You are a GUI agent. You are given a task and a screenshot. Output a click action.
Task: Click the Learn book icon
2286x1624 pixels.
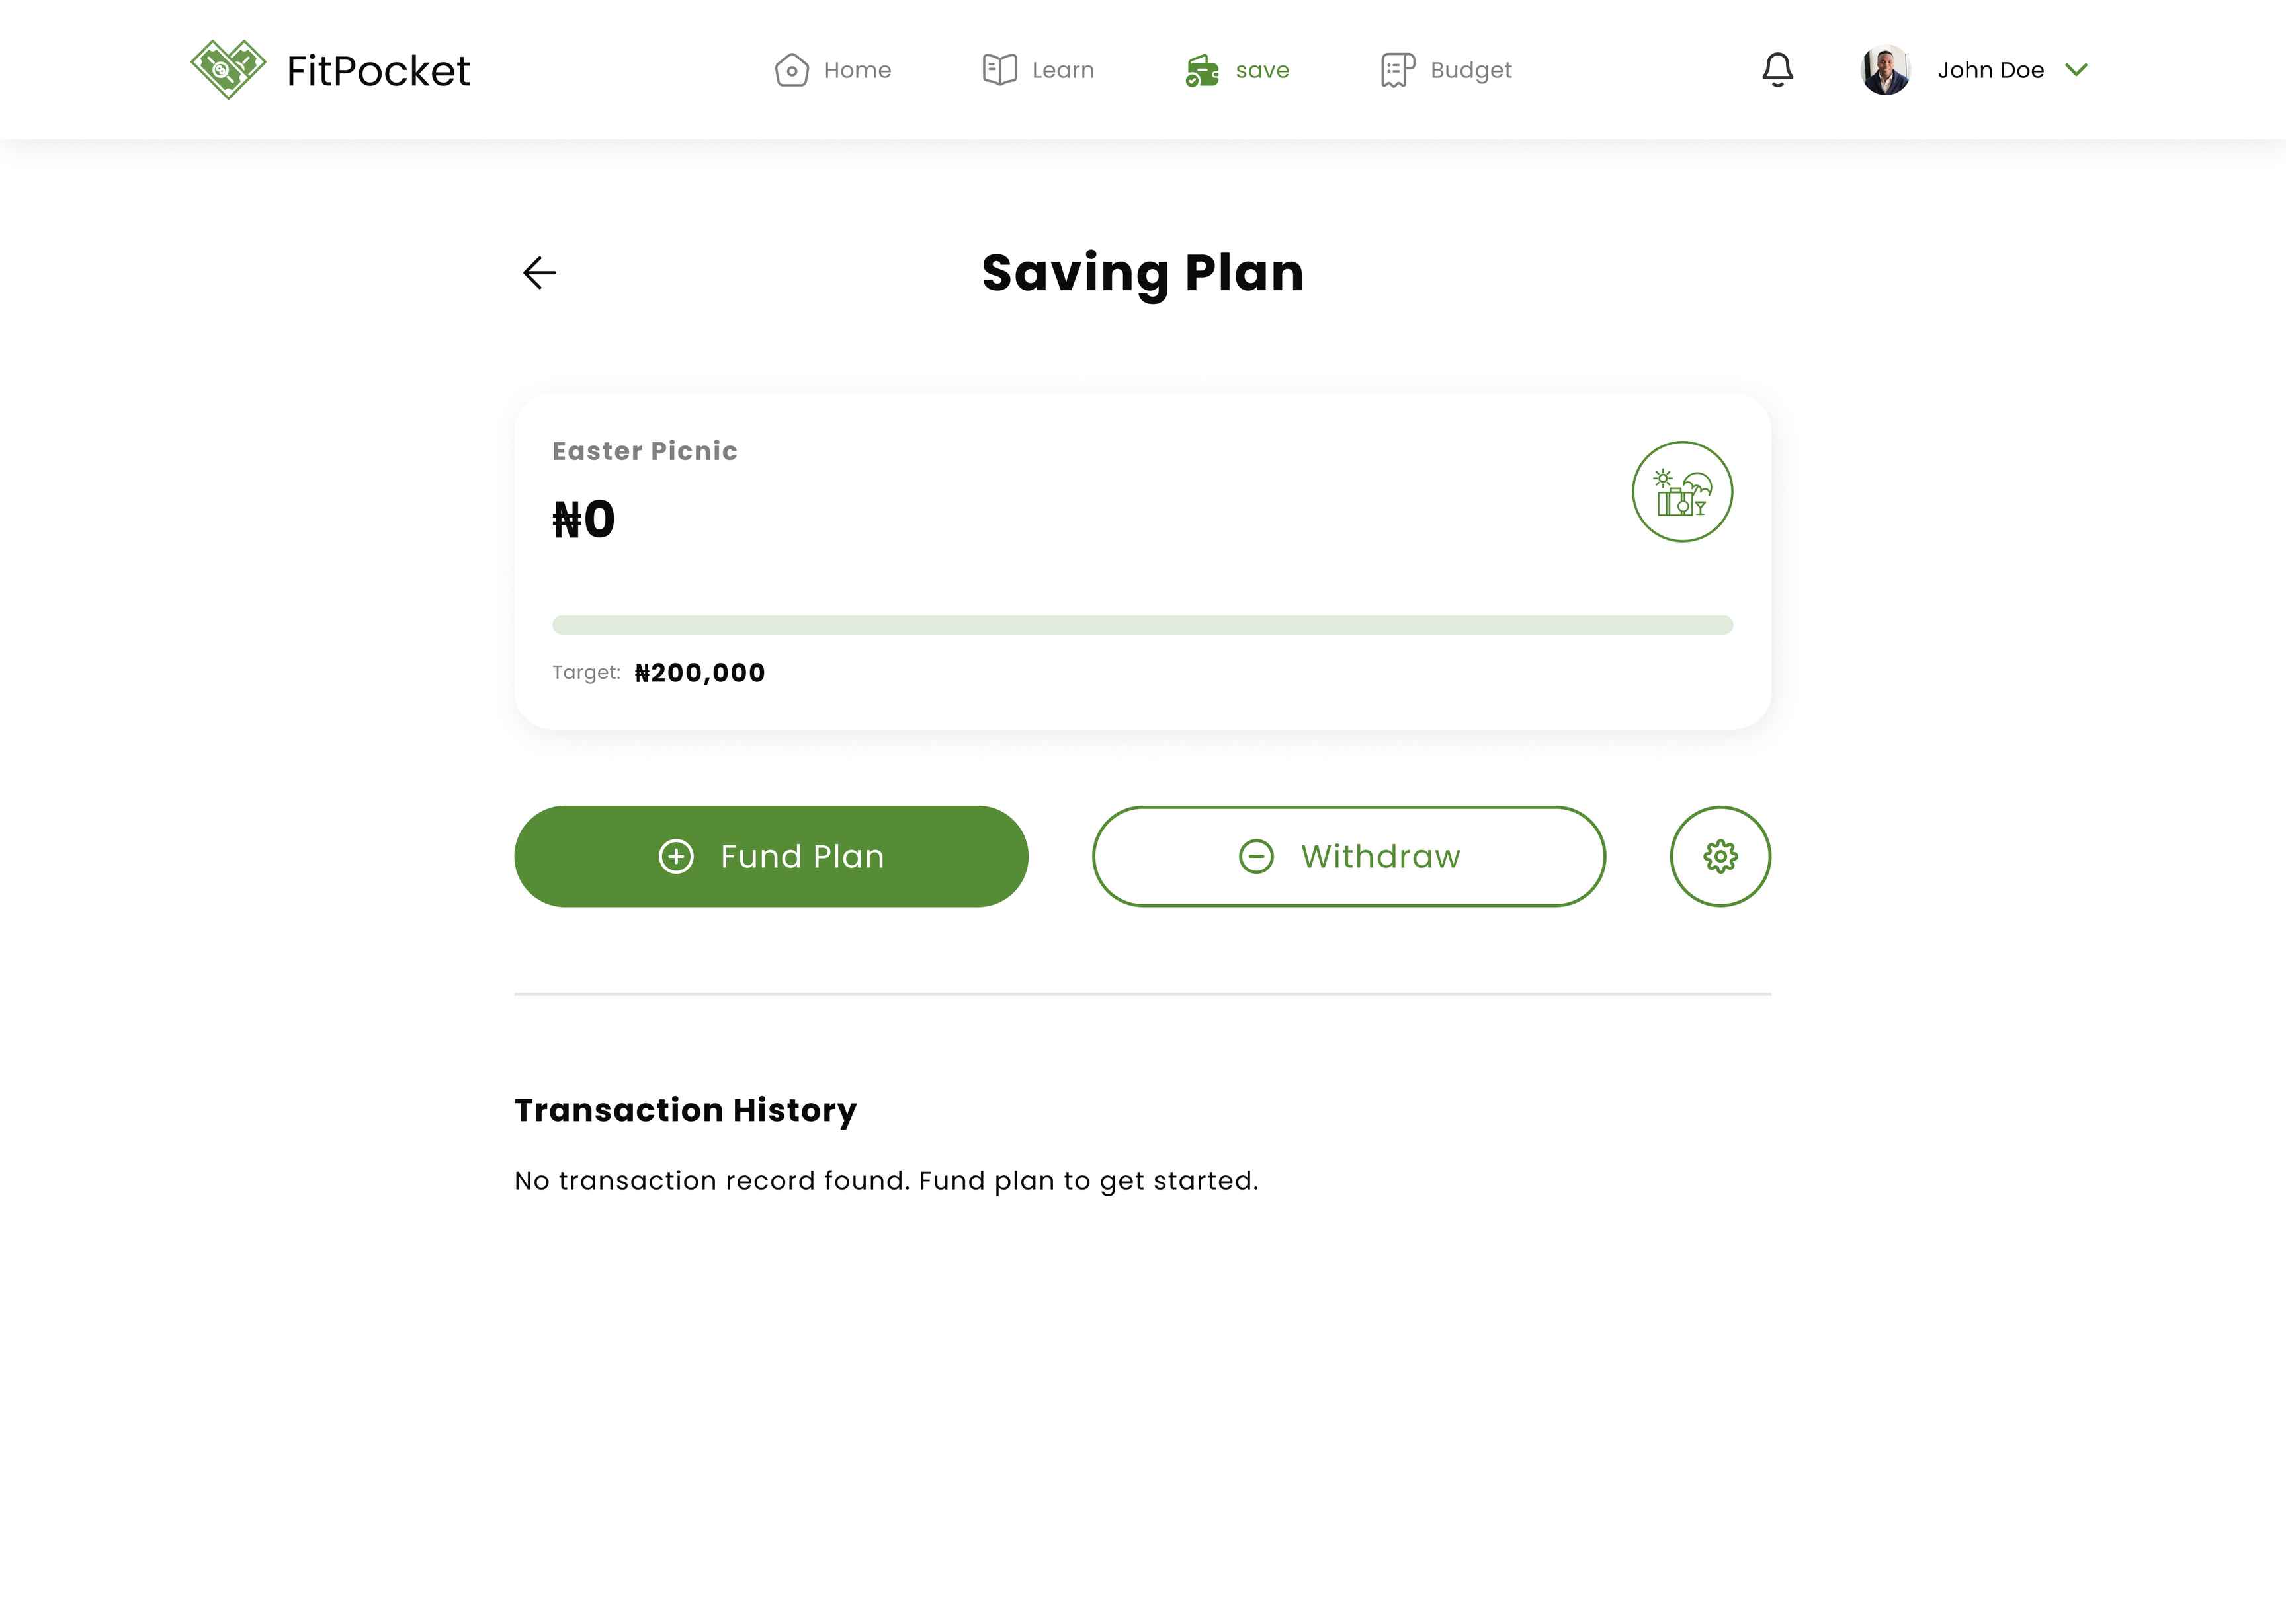[x=999, y=70]
